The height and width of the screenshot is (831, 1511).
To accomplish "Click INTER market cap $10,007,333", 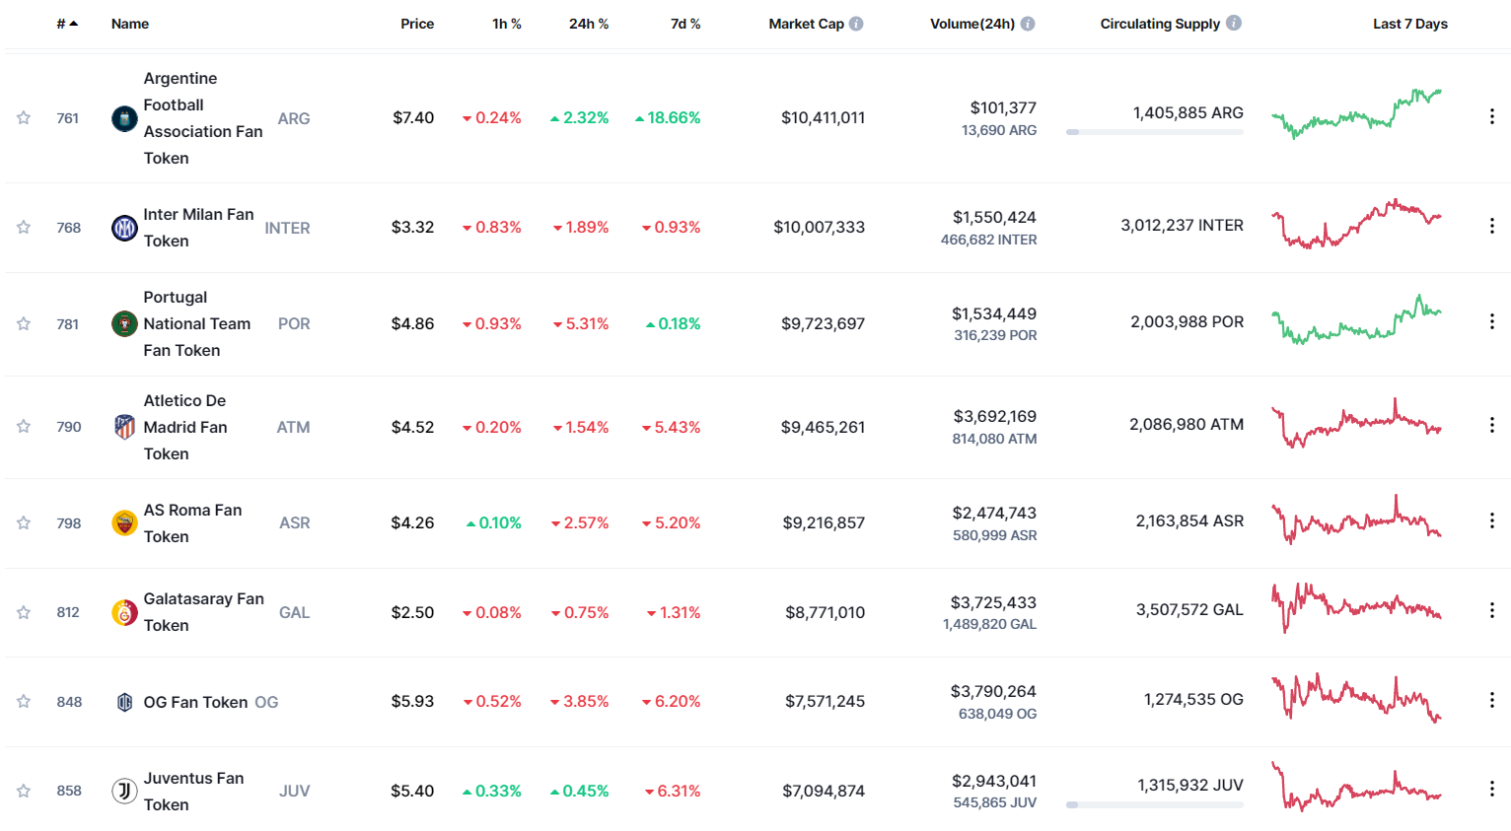I will coord(819,228).
